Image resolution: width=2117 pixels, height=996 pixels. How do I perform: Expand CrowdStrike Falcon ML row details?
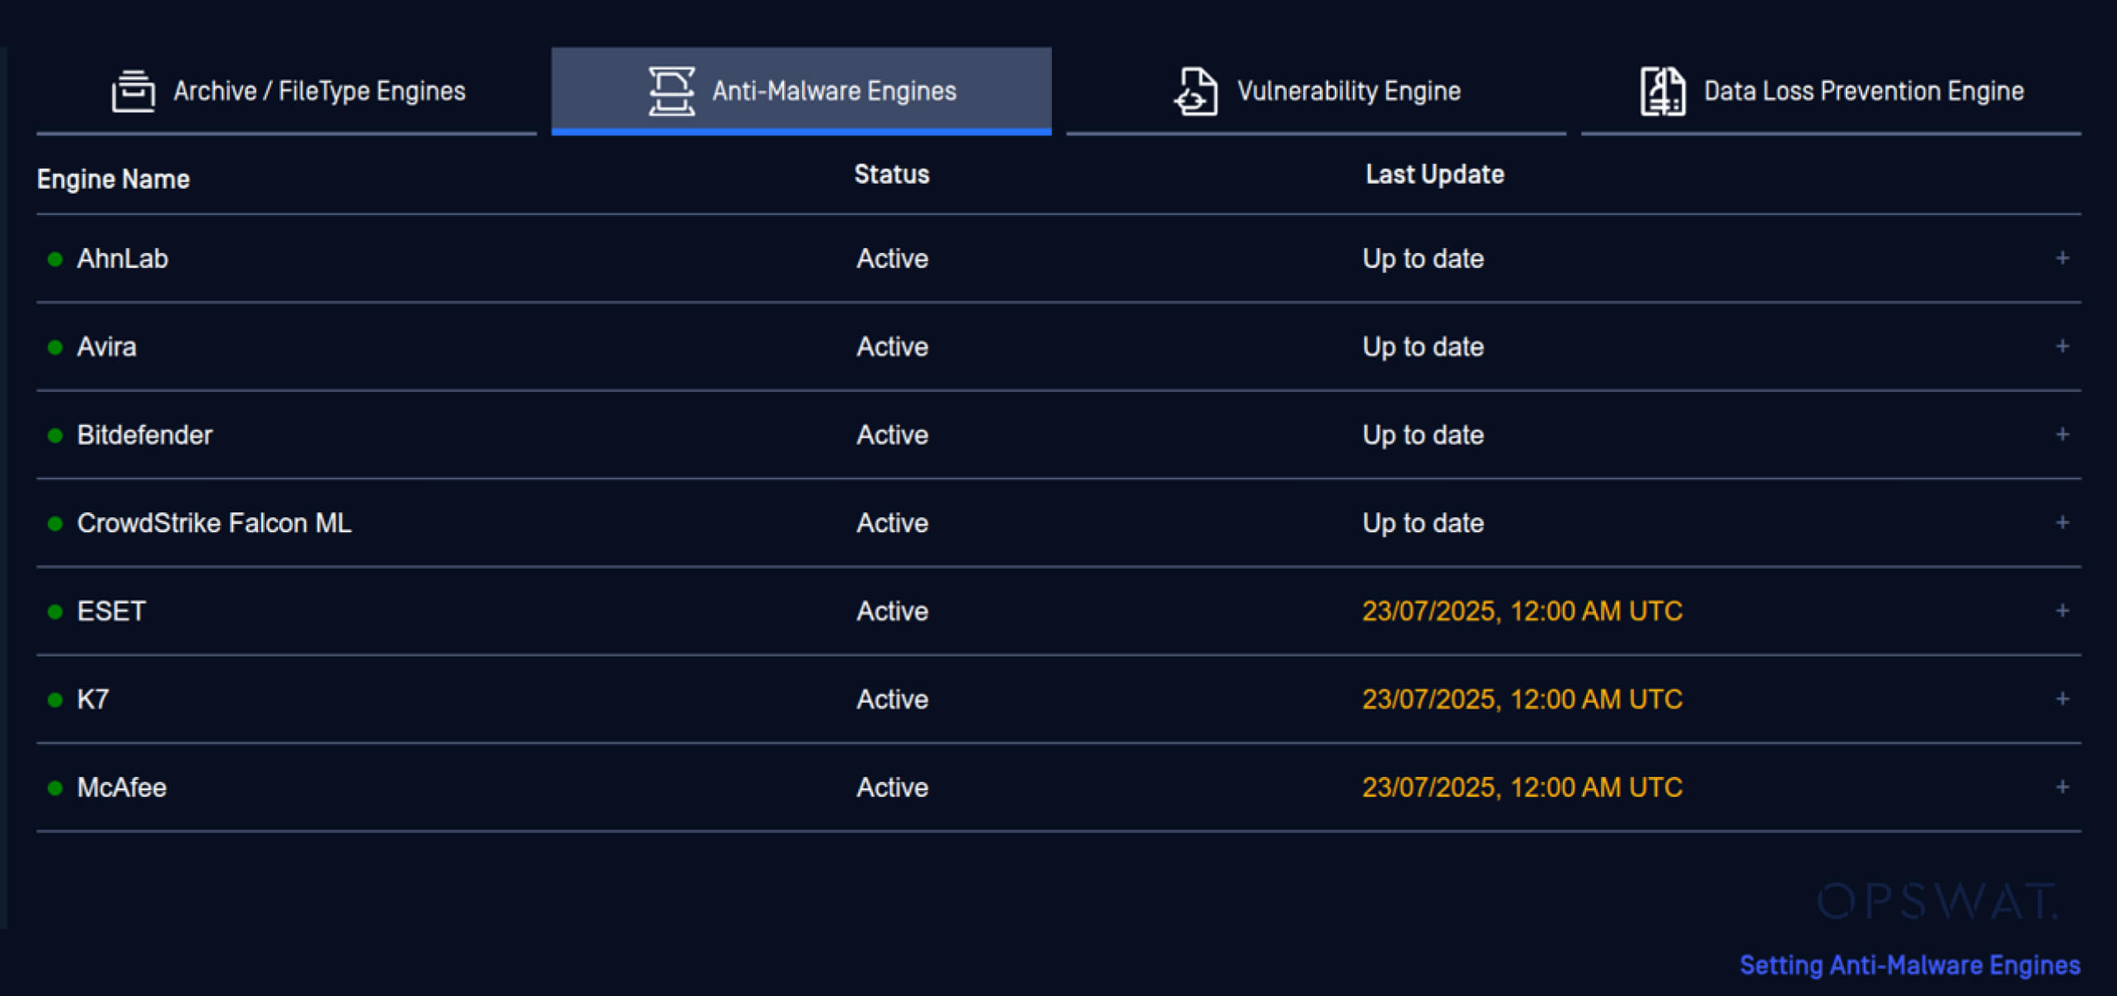pos(2062,523)
